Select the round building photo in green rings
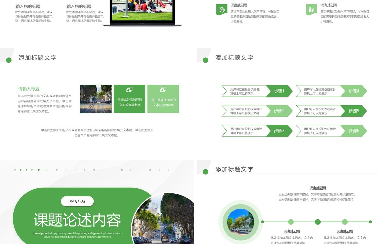Viewport: 391px width, 244px height. click(x=241, y=222)
